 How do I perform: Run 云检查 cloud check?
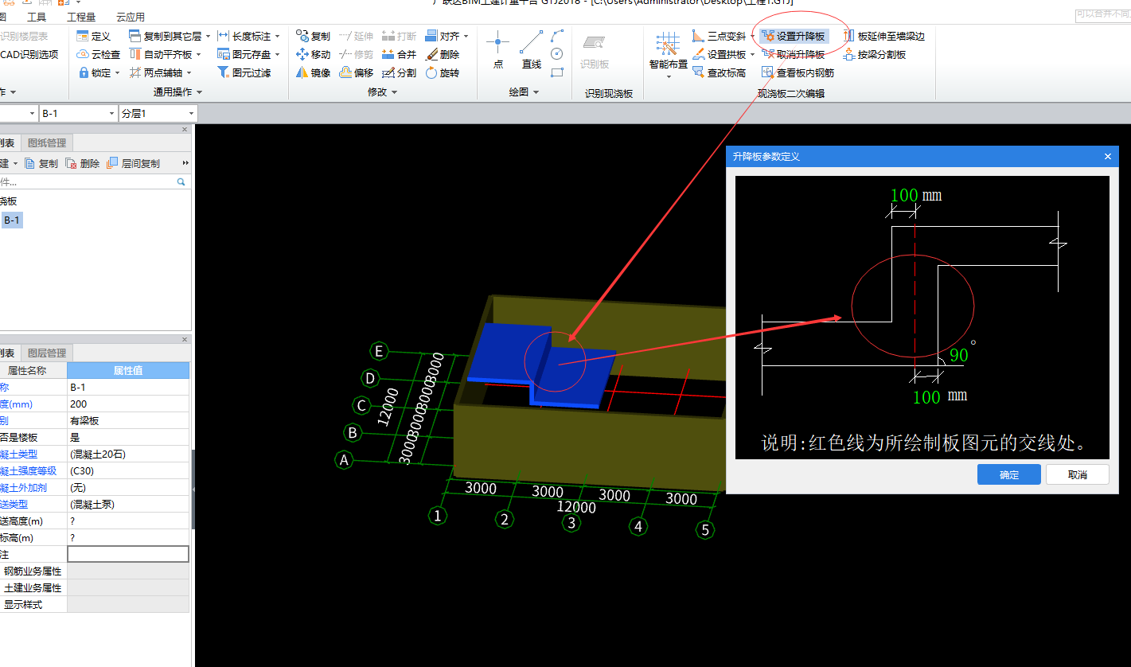point(99,54)
